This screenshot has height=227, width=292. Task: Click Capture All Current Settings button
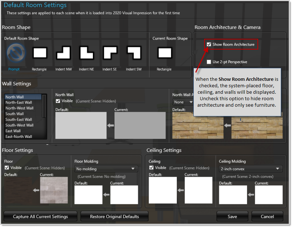[40, 217]
